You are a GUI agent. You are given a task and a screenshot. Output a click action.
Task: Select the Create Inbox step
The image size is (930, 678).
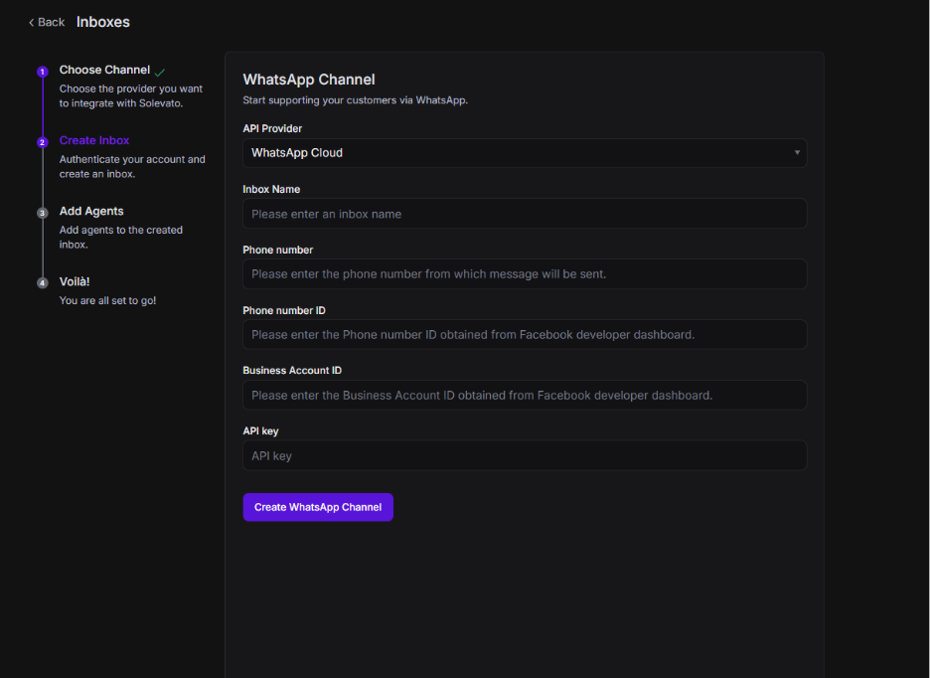[x=94, y=141]
